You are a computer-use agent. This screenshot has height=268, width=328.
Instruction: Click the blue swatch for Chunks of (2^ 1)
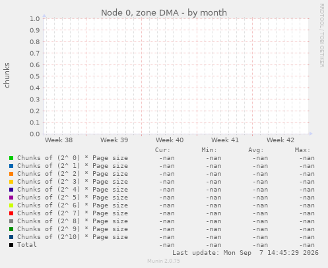(x=11, y=166)
